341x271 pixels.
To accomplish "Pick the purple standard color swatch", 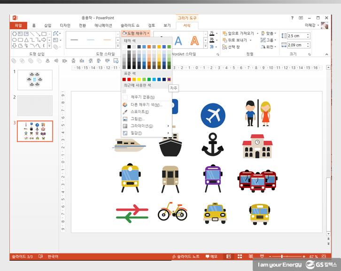I will [169, 79].
